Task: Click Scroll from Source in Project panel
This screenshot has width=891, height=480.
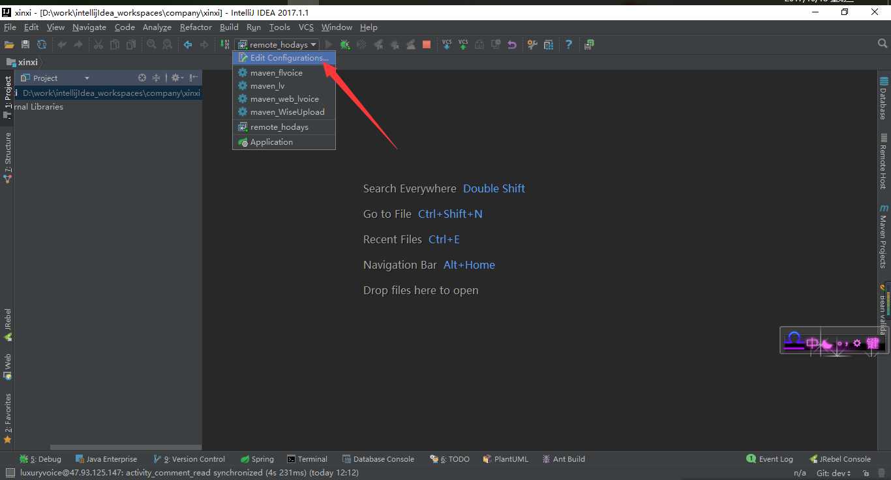Action: point(142,78)
